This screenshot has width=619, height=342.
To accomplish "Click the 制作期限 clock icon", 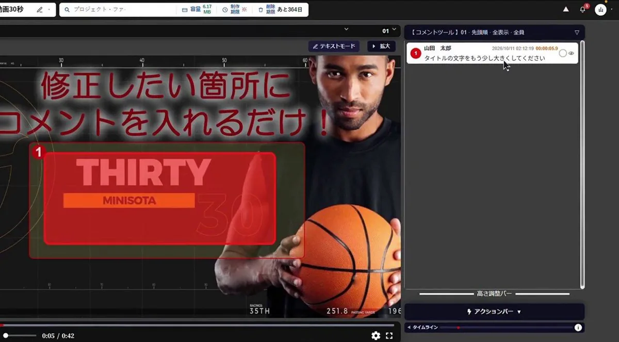I will [x=225, y=10].
